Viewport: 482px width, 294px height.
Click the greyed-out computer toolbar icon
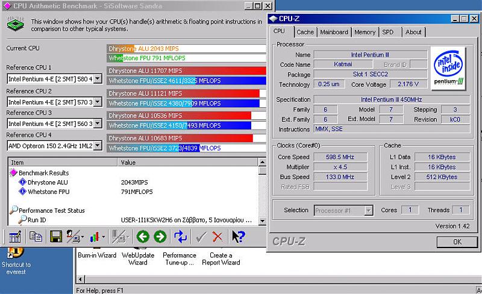(118, 237)
